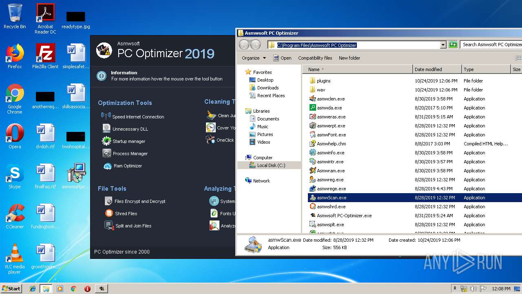Click the Start button
This screenshot has width=522, height=294.
(11, 288)
